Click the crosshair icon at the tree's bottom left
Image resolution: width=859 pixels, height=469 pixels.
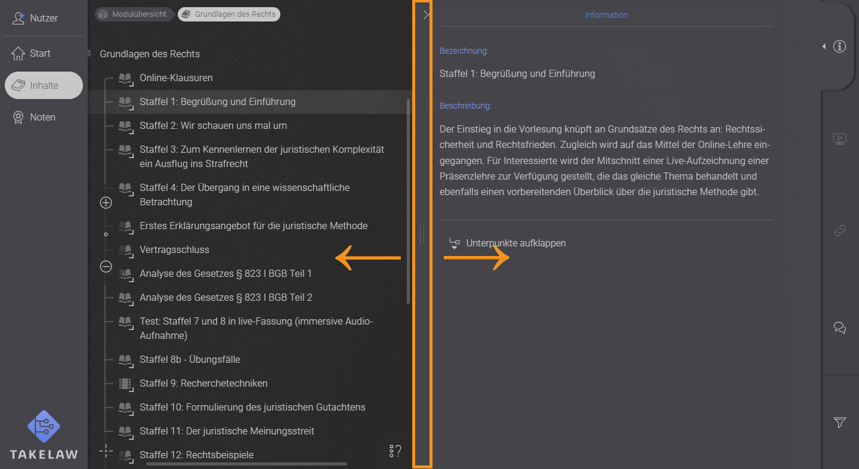106,452
